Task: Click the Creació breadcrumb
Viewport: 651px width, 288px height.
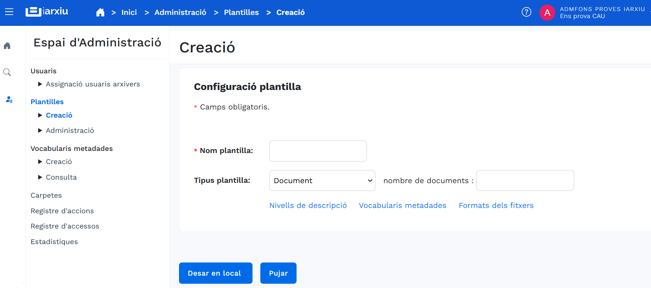Action: (291, 12)
